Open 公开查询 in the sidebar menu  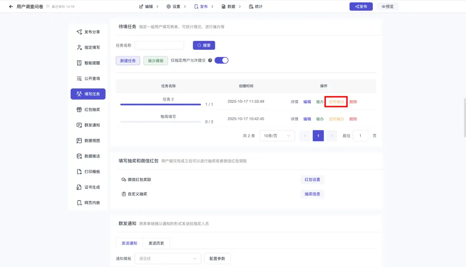[88, 79]
